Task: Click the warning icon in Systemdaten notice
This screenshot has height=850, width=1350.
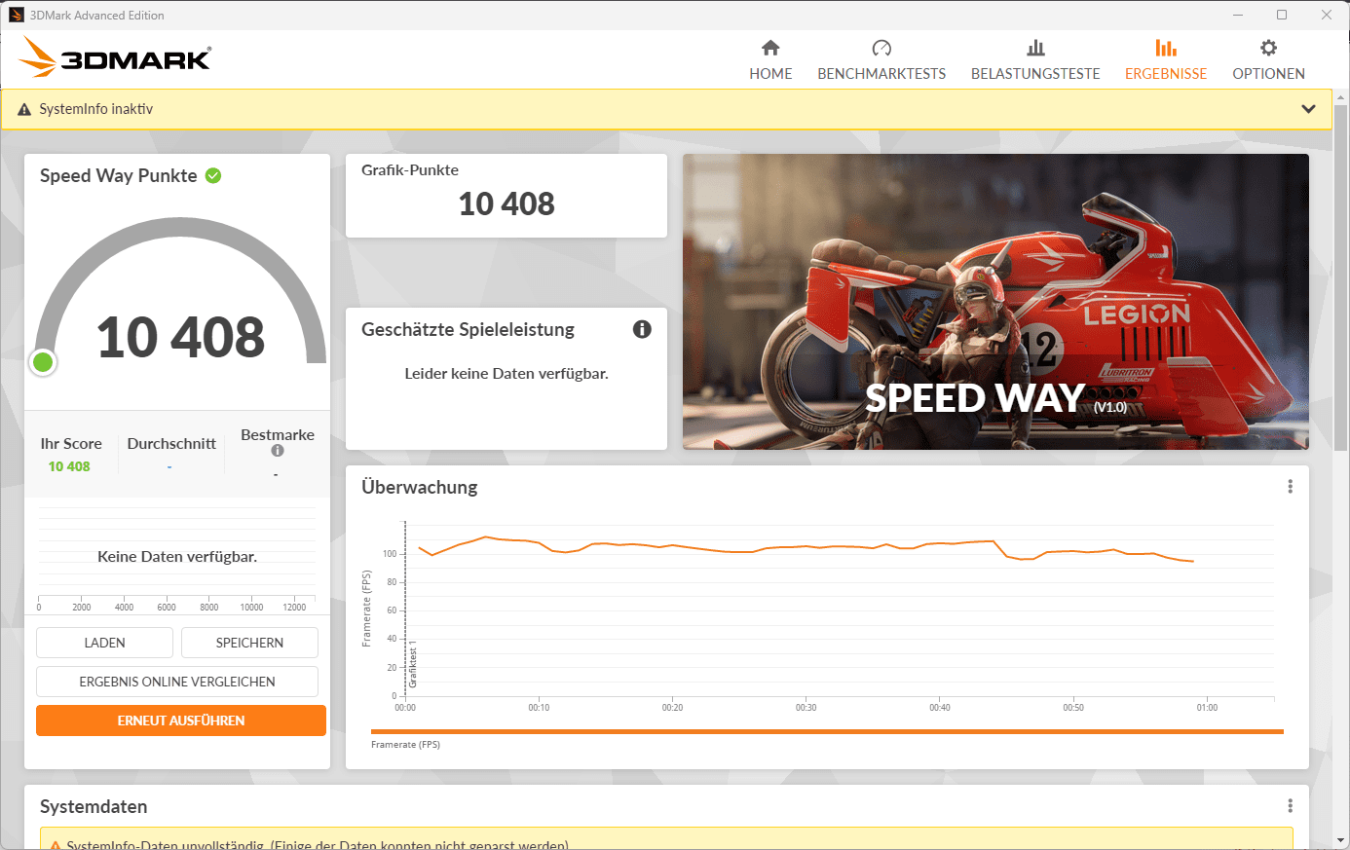Action: [56, 845]
